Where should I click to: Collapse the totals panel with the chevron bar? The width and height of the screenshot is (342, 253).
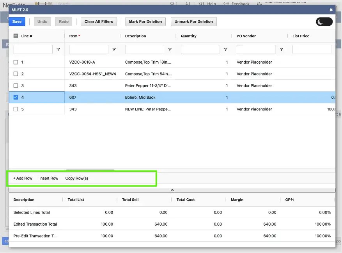click(x=172, y=190)
